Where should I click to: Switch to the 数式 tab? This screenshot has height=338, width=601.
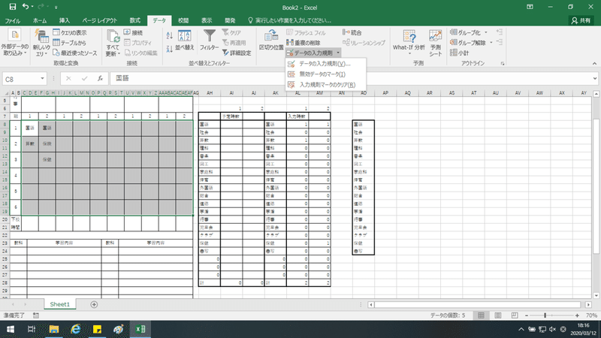coord(135,20)
